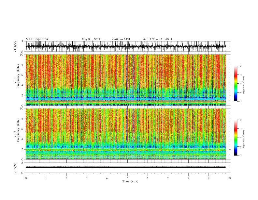Click the color scale bar beside ch.2 spectrogram
The height and width of the screenshot is (200, 258).
click(x=236, y=138)
